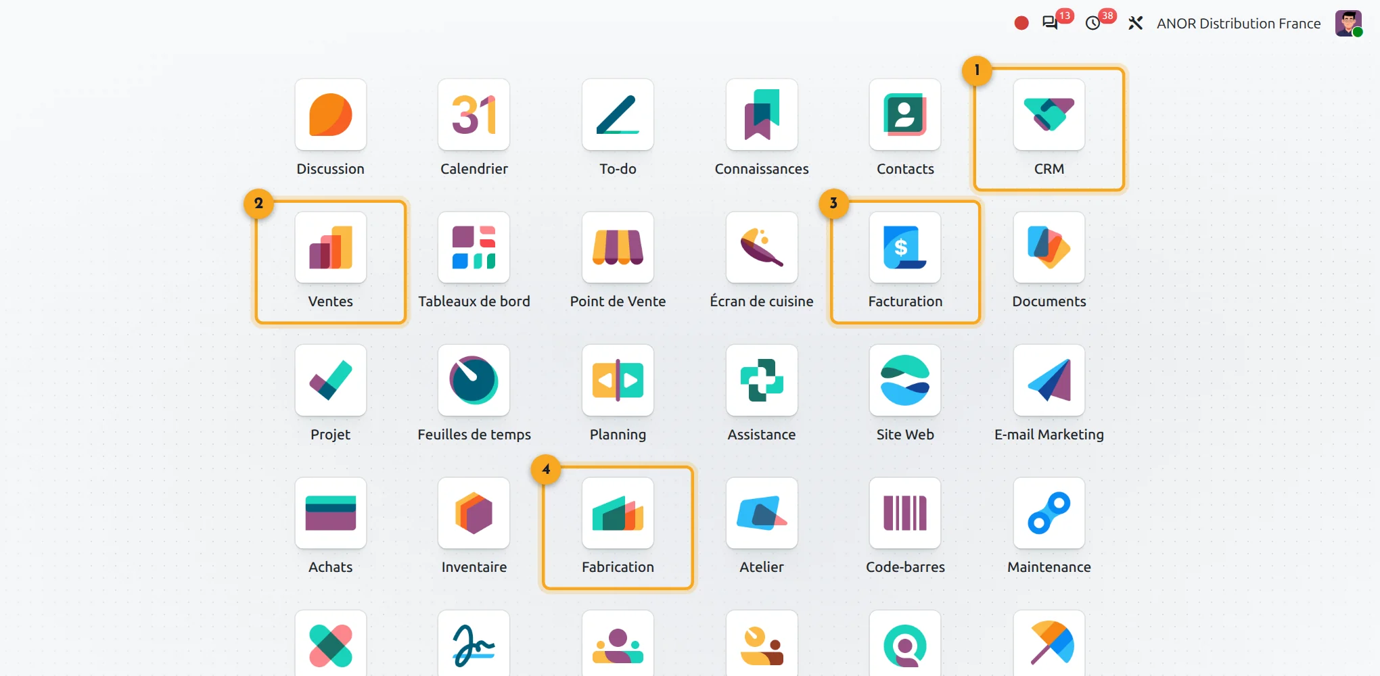Open Écran de cuisine app
Image resolution: width=1380 pixels, height=676 pixels.
click(x=762, y=247)
